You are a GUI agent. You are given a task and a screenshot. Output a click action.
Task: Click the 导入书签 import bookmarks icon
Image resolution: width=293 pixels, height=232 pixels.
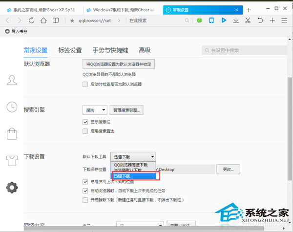click(7, 31)
